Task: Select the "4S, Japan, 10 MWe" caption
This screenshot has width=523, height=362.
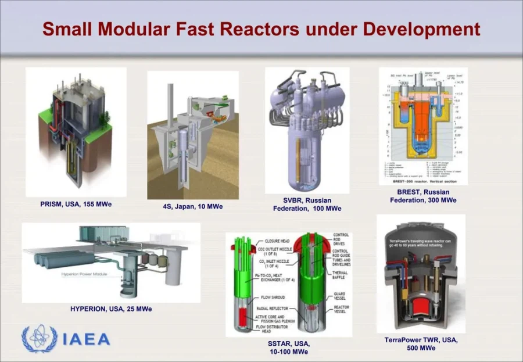Action: coord(192,206)
